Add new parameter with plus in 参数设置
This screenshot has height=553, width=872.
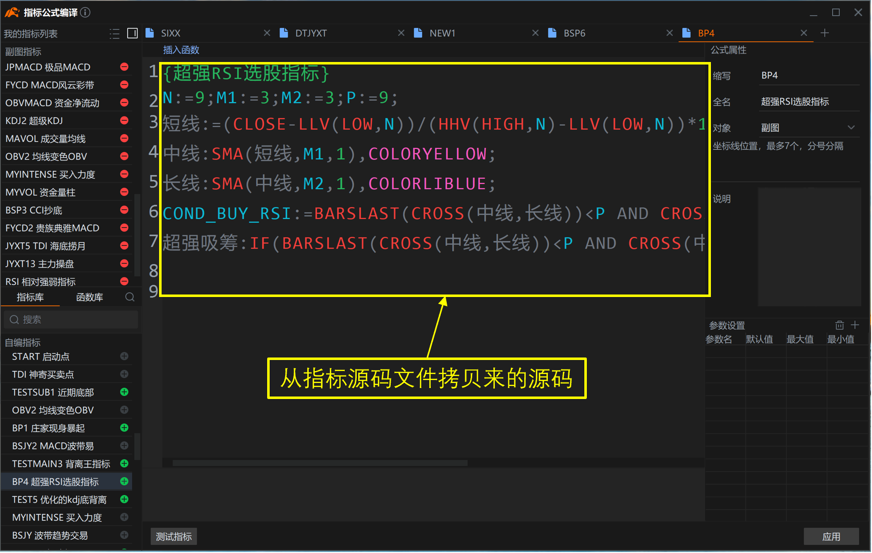pos(855,325)
